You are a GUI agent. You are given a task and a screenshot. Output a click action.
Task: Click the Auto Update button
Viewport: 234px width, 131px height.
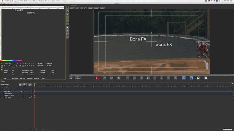[15, 79]
